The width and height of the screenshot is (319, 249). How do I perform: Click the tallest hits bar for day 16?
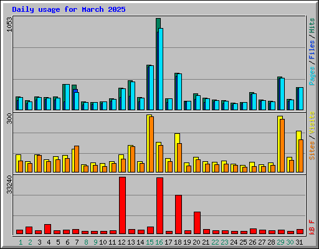click(158, 23)
